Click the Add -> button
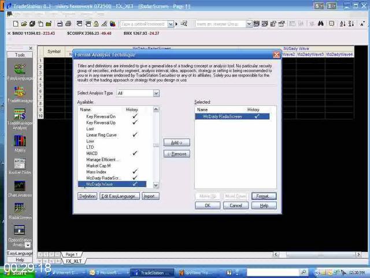 [177, 142]
